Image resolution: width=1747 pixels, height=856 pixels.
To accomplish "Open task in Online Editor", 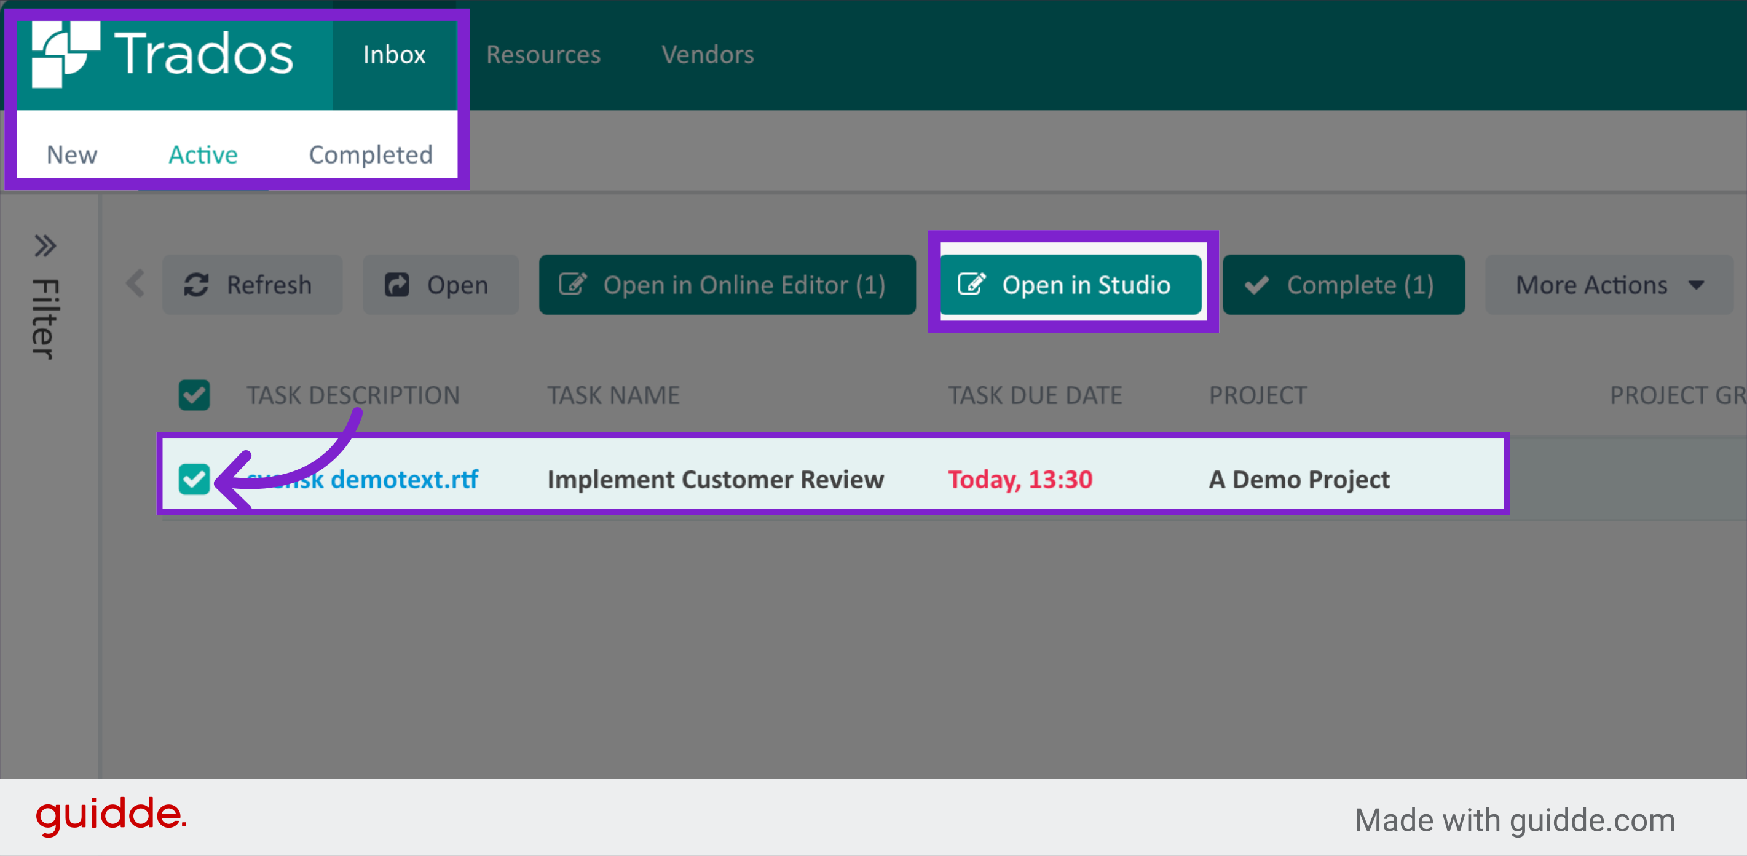I will tap(727, 284).
